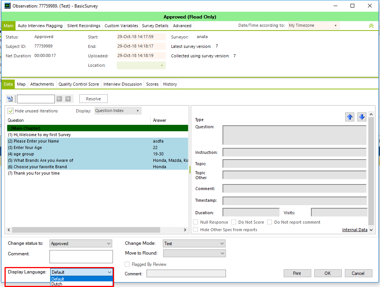Viewport: 380px width, 287px height.
Task: Select the Enter Your Age row
Action: pyautogui.click(x=98, y=147)
